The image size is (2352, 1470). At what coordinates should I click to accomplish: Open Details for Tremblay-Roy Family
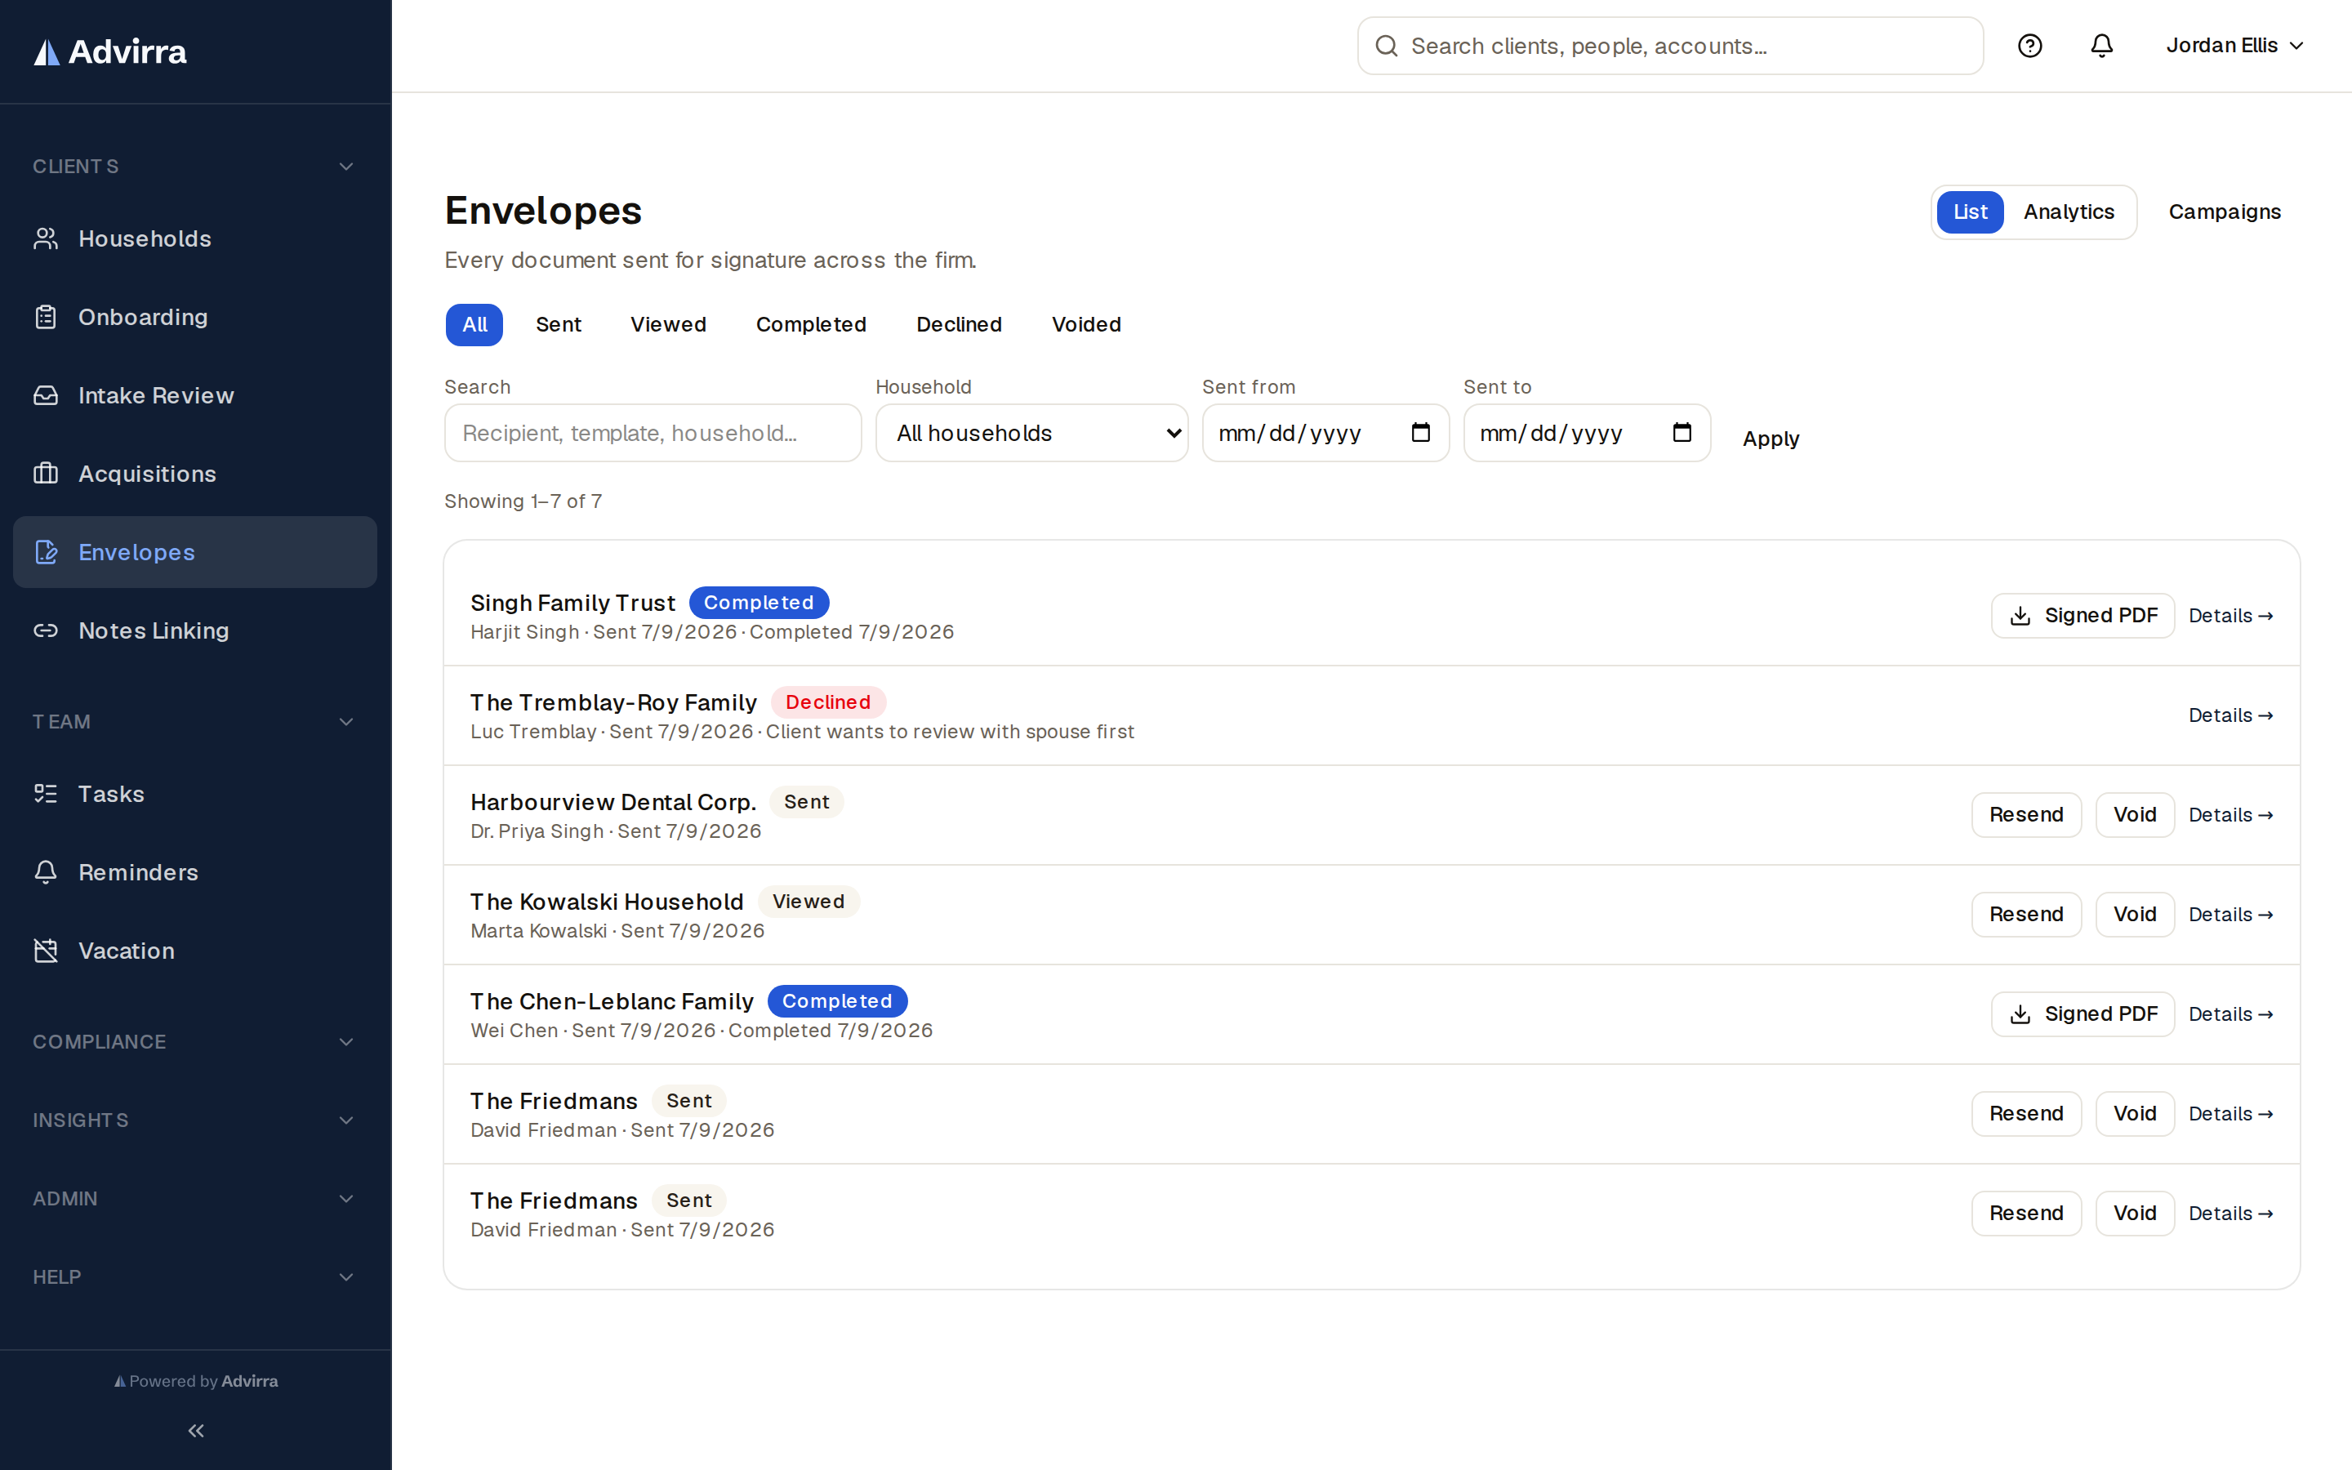point(2230,715)
